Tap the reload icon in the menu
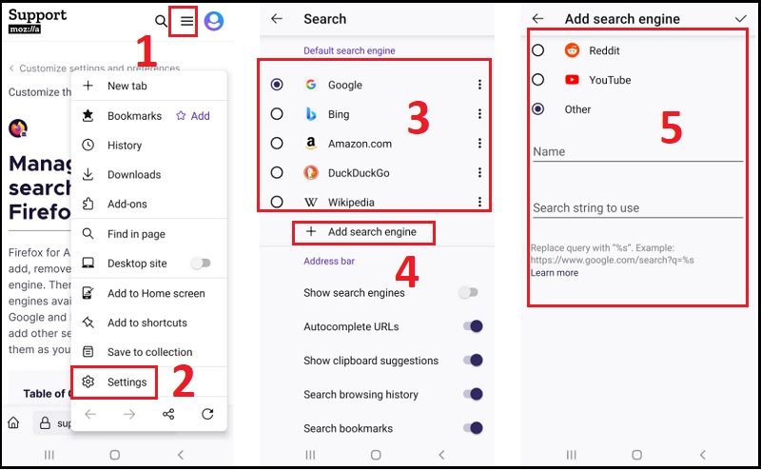This screenshot has height=470, width=761. tap(207, 414)
